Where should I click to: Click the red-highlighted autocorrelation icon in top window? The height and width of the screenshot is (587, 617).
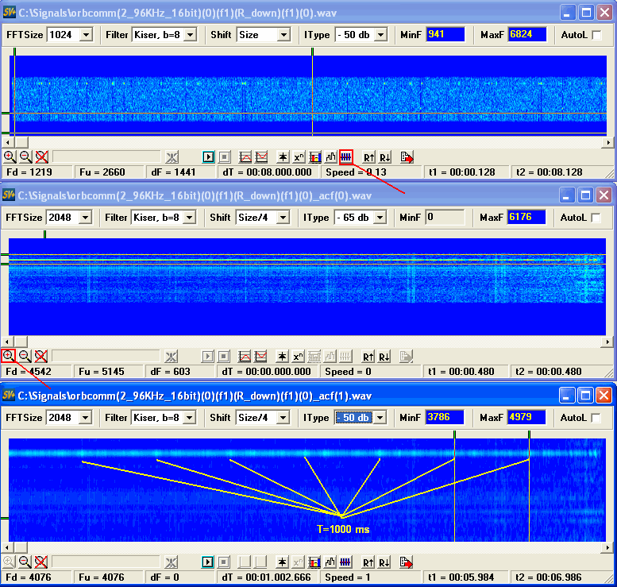pos(345,156)
